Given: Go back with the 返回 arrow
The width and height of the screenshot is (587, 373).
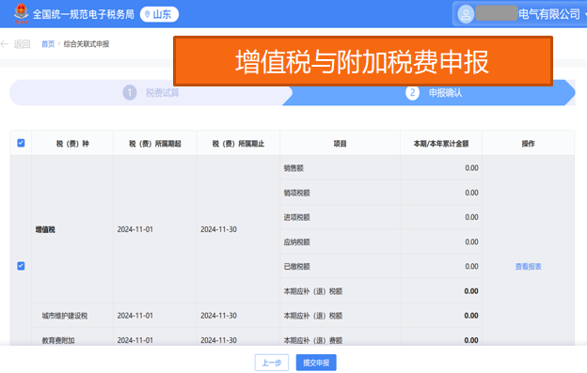Looking at the screenshot, I should (x=15, y=44).
